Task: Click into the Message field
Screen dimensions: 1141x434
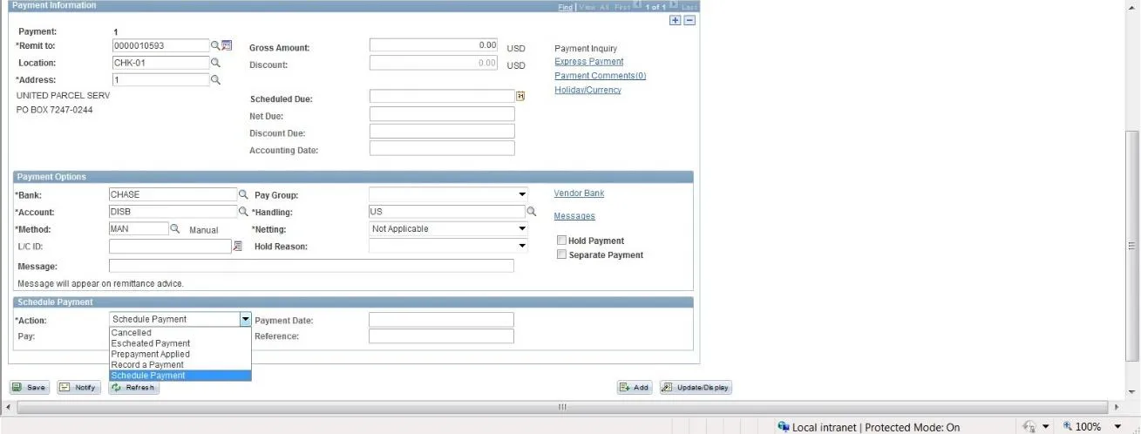Action: click(x=311, y=266)
